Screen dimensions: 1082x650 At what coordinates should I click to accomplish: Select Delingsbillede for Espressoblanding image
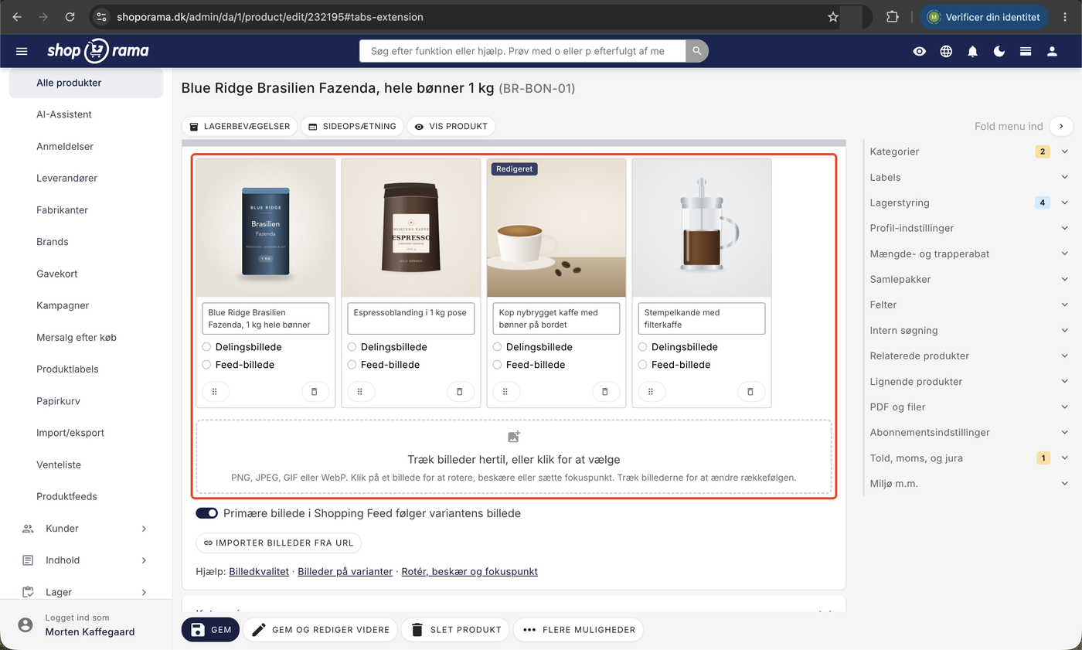[x=352, y=347]
